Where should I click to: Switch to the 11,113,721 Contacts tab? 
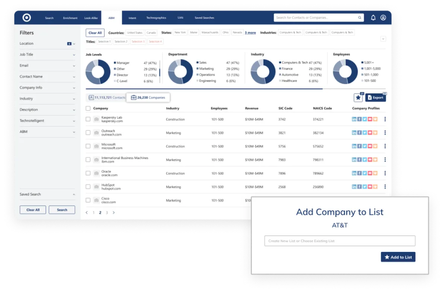[x=107, y=97]
